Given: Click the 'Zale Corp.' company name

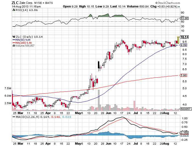Looking at the screenshot, I should click(26, 3).
